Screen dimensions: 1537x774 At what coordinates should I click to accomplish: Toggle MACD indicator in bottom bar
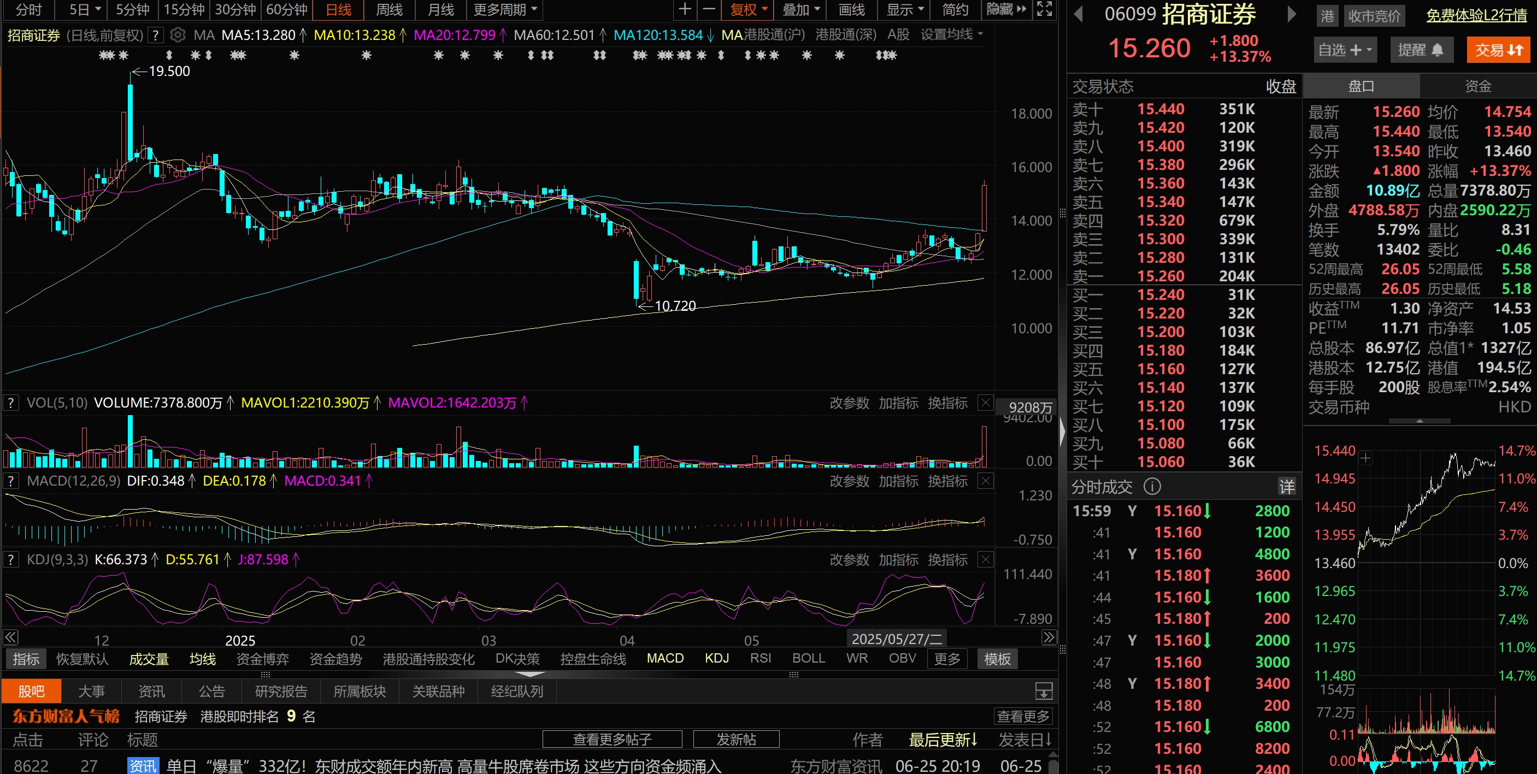pyautogui.click(x=666, y=658)
